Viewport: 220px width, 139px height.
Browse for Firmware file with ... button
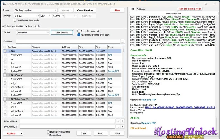[x=122, y=41]
